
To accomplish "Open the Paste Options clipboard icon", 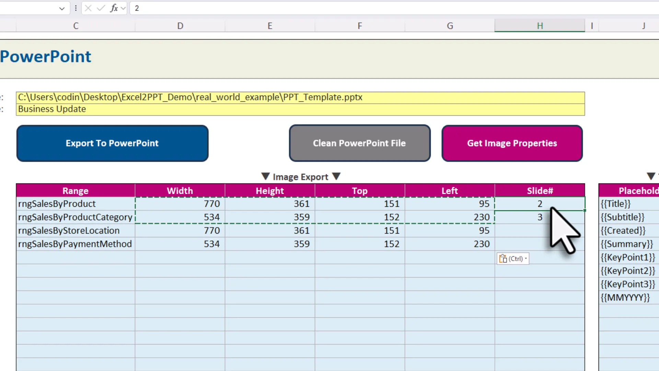I will coord(503,258).
